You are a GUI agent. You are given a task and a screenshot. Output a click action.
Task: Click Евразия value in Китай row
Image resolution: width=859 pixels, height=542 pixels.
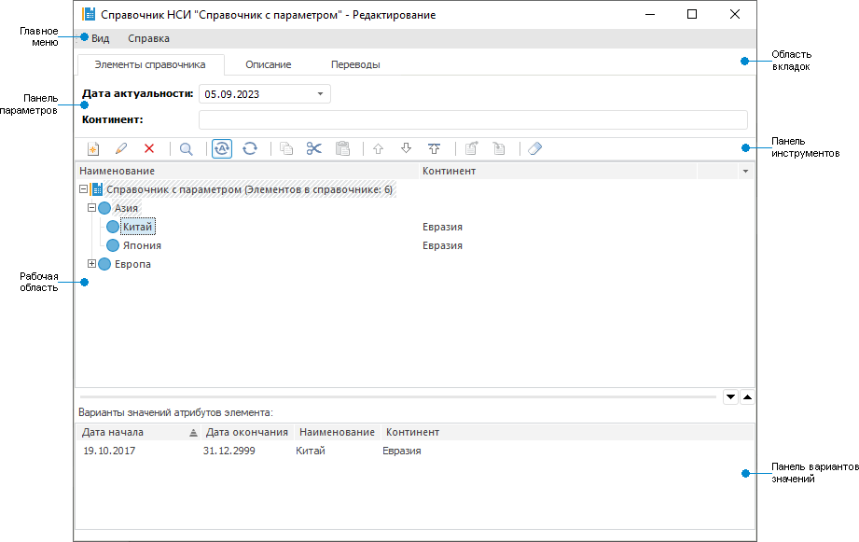(x=442, y=227)
